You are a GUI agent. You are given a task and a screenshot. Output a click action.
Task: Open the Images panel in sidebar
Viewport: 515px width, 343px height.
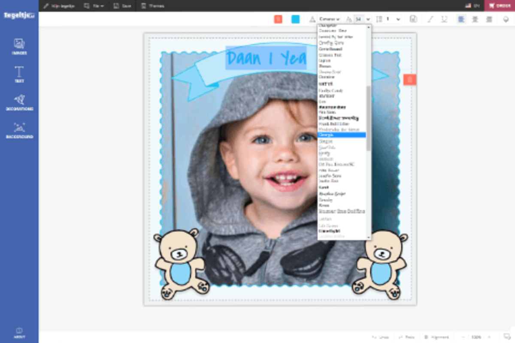19,46
